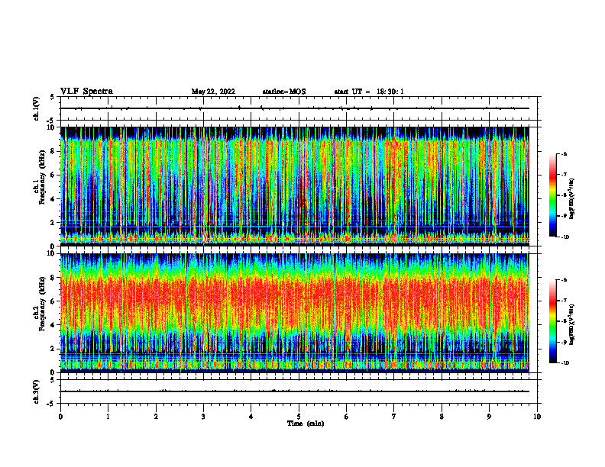Click the ch.1 voltage waveform trace
This screenshot has width=605, height=467.
(294, 108)
